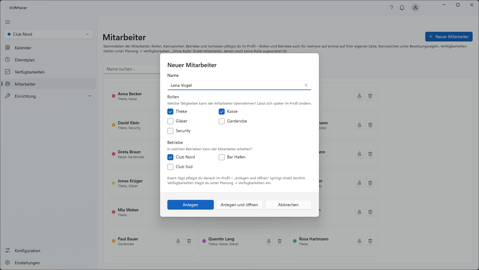Open the hamburger navigation menu
The width and height of the screenshot is (479, 270).
click(8, 22)
